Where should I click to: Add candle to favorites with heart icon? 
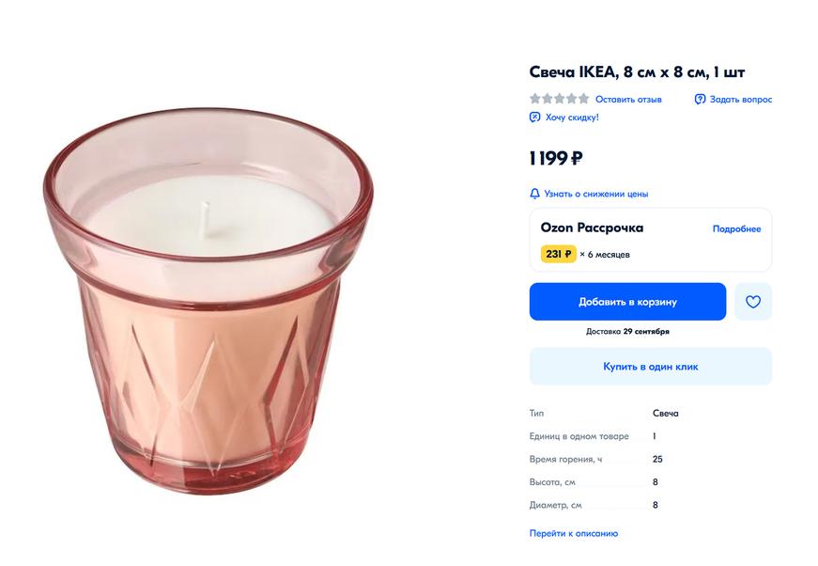(x=752, y=302)
